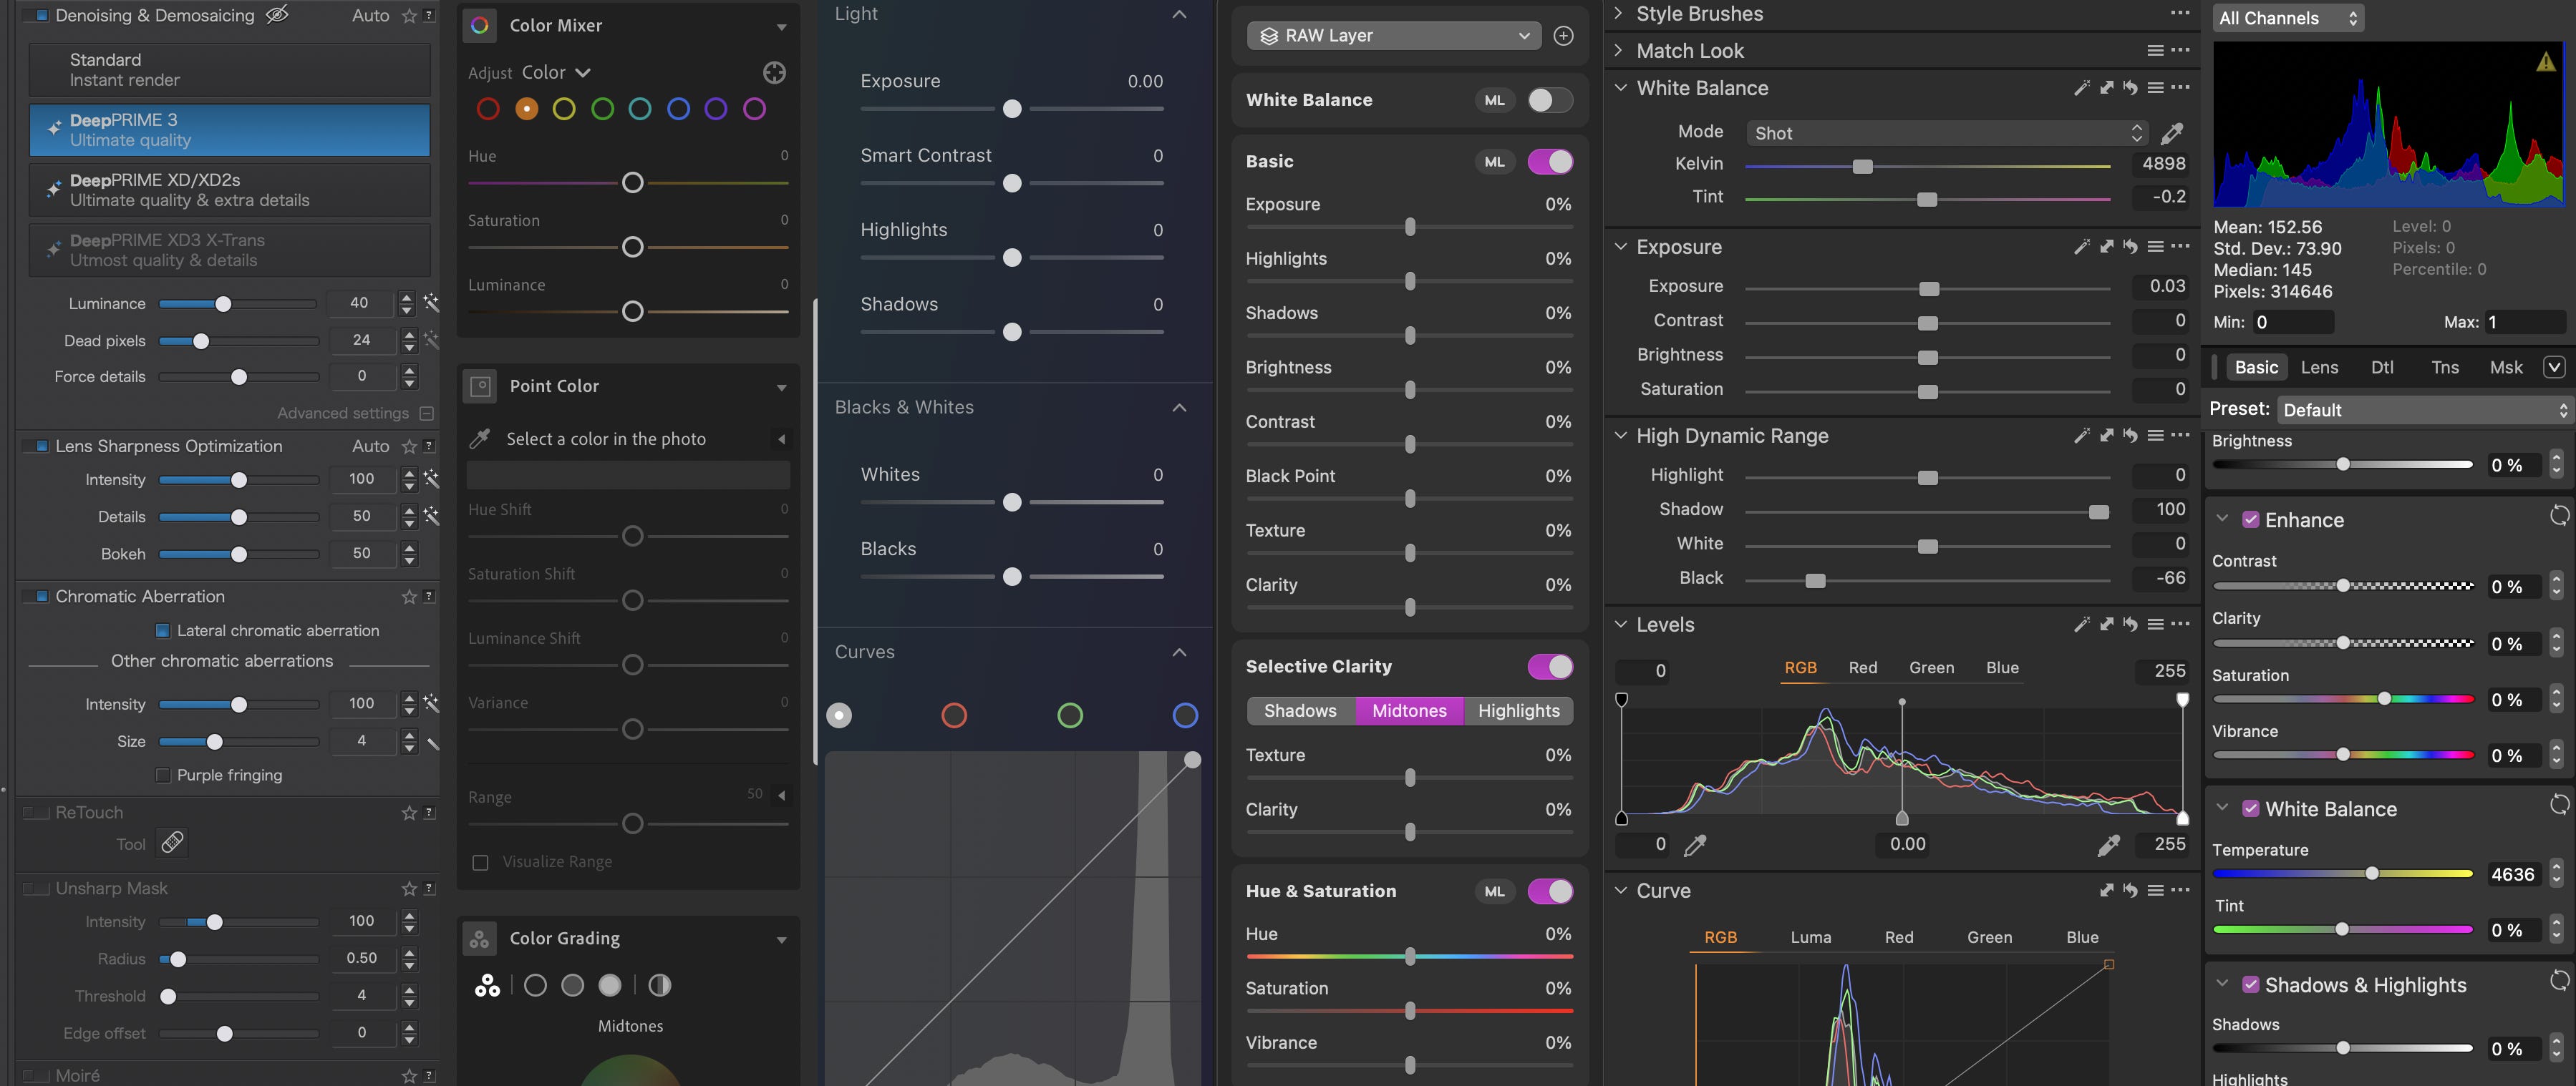2576x1086 pixels.
Task: Toggle the Selective Clarity switch
Action: pos(1550,666)
